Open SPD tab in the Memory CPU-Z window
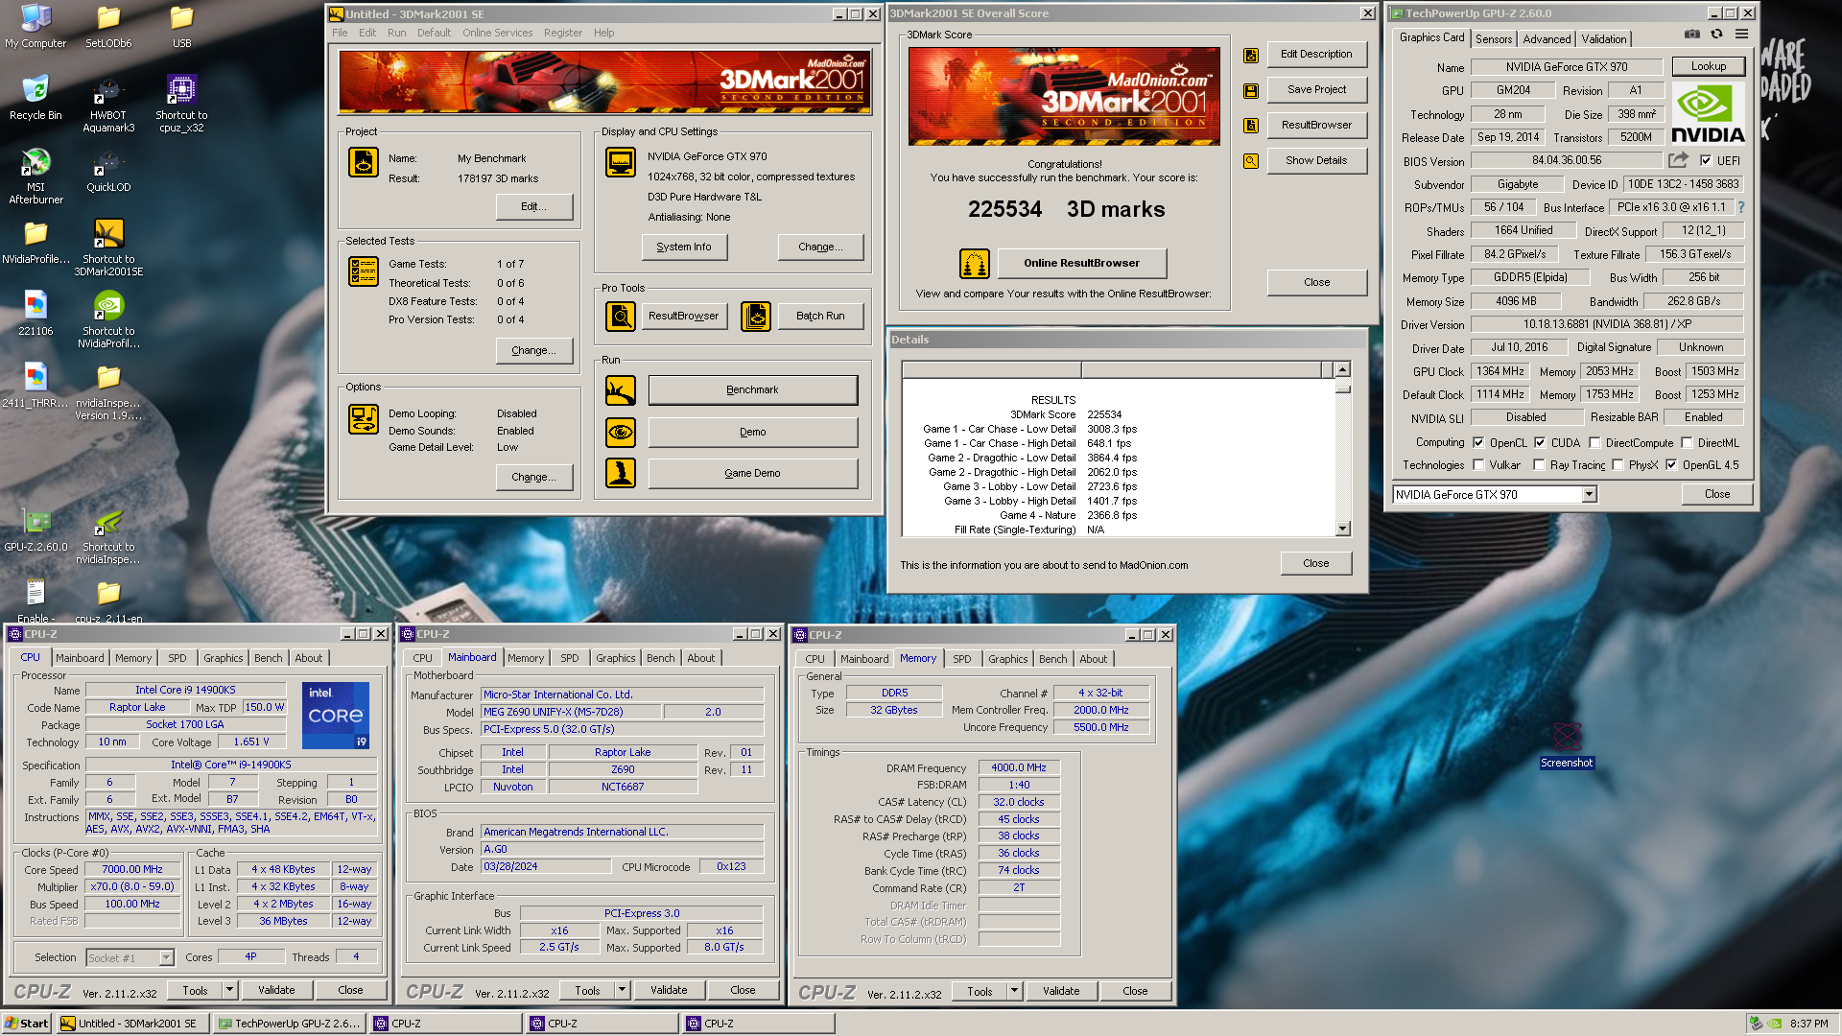 [961, 659]
